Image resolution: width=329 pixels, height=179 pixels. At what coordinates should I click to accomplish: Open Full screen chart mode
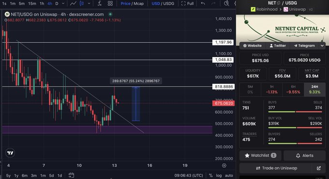click(187, 3)
